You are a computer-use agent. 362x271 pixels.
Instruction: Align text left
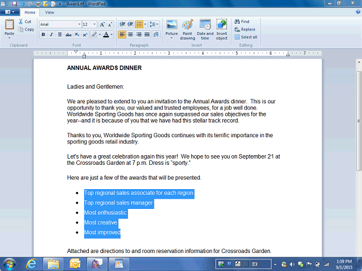122,34
